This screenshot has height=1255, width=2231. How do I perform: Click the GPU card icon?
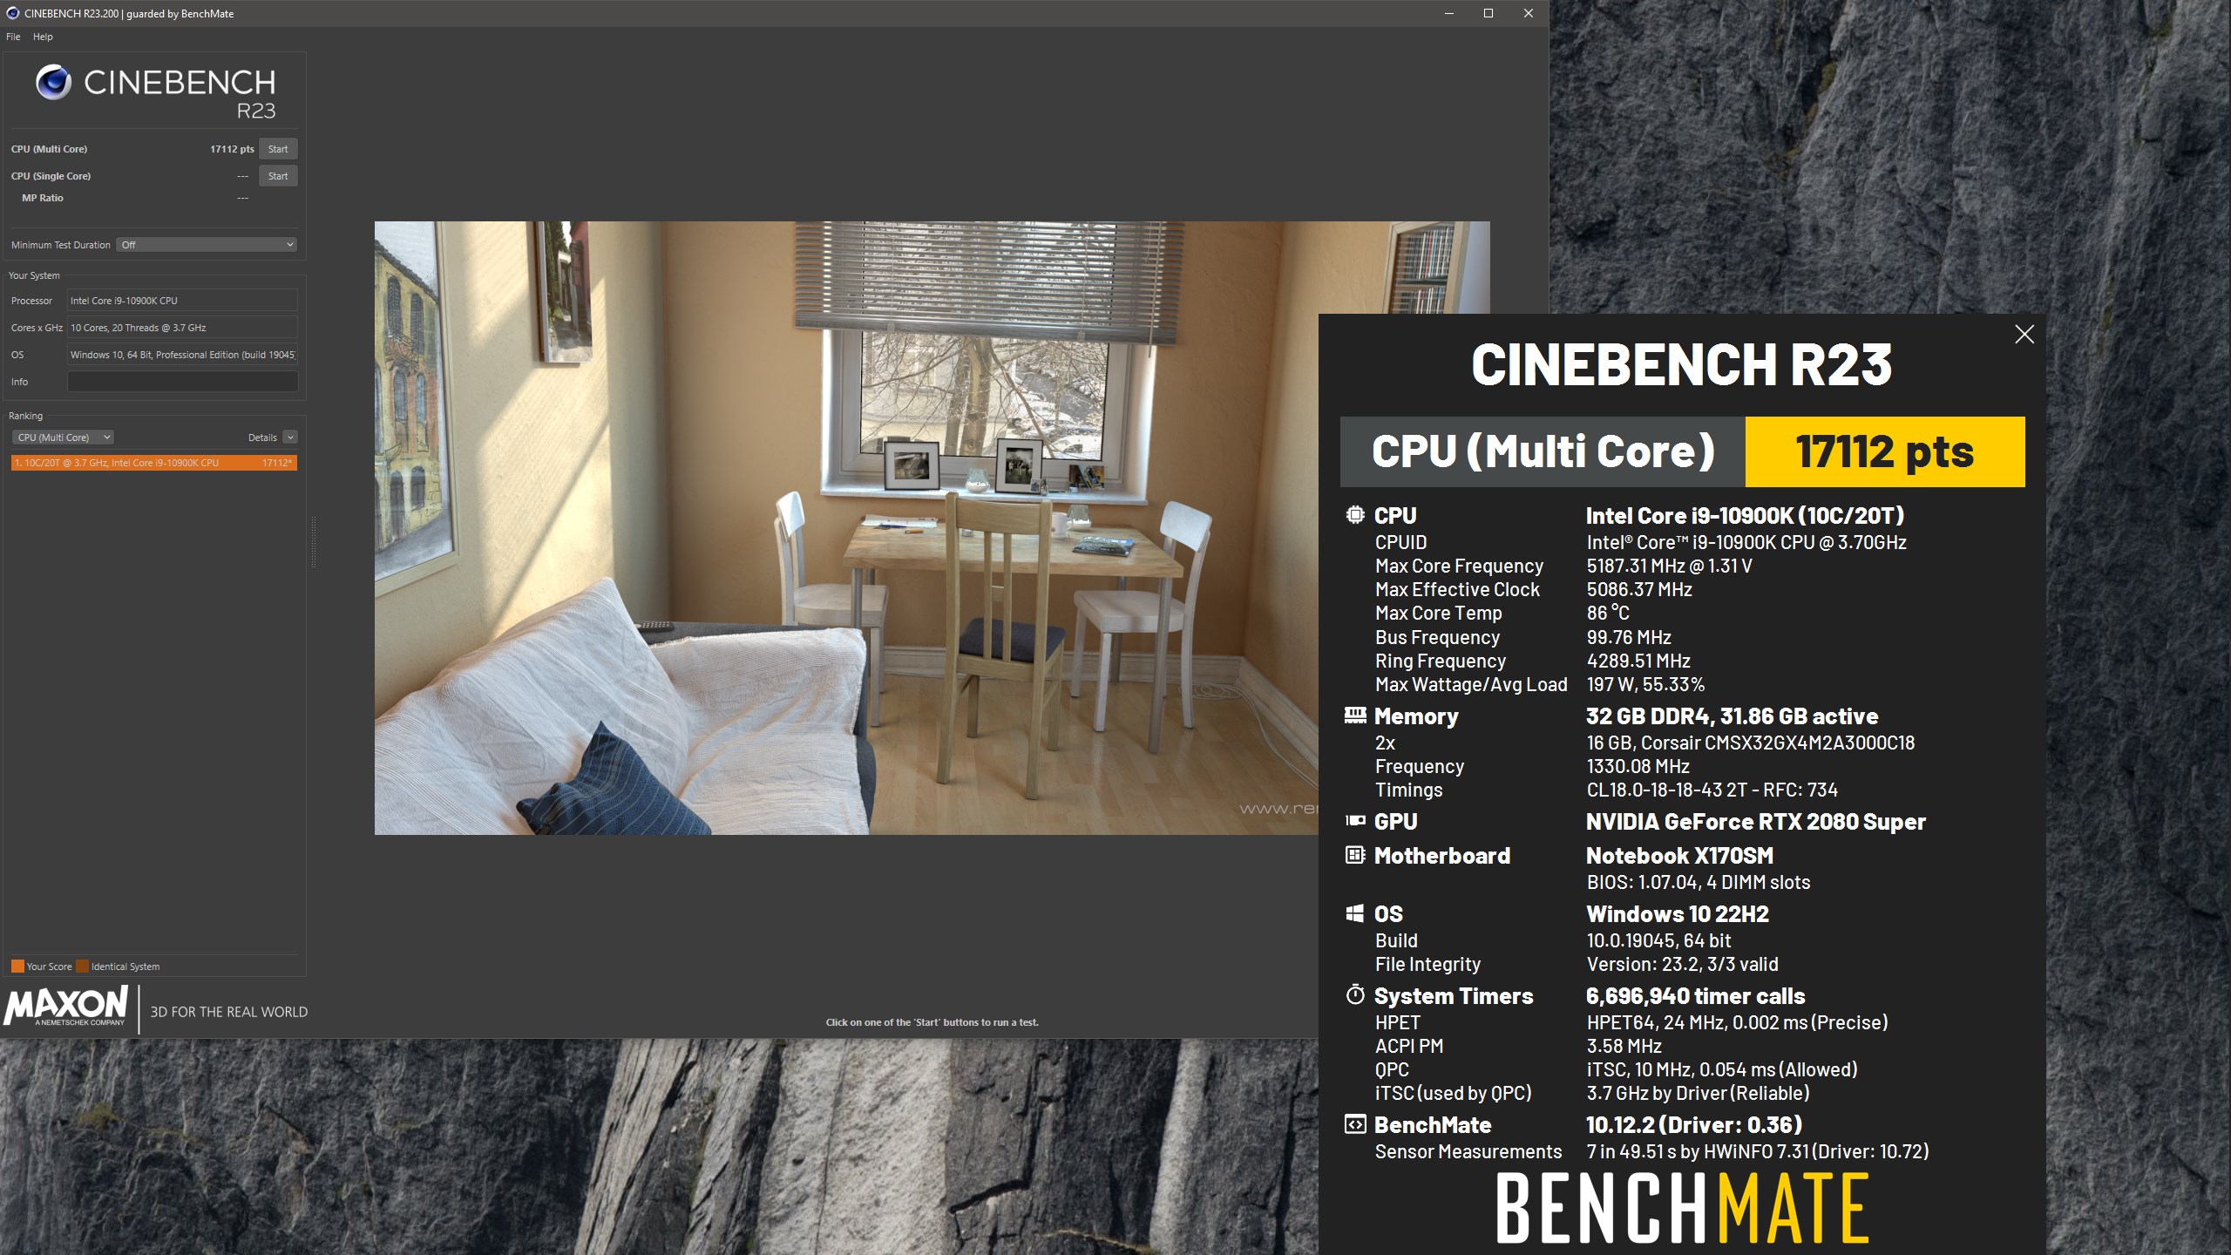1355,821
